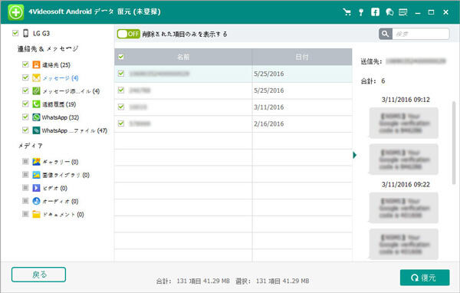
Task: Click into the search input field
Action: [420, 34]
